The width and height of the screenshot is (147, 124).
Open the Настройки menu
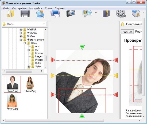coord(36,9)
